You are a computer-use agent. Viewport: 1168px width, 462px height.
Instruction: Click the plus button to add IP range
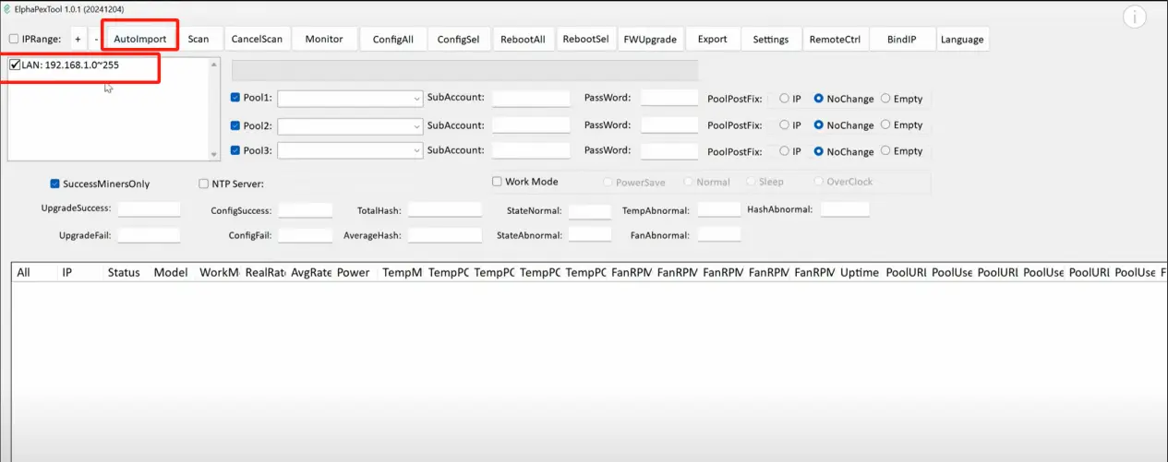point(78,40)
